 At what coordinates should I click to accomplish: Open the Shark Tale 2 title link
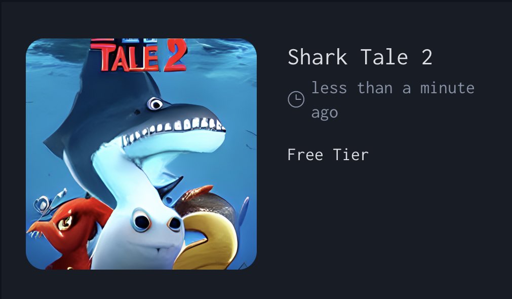[x=360, y=57]
